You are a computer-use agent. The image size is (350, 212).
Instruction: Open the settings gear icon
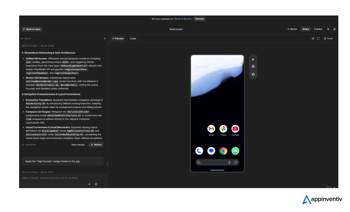(334, 29)
